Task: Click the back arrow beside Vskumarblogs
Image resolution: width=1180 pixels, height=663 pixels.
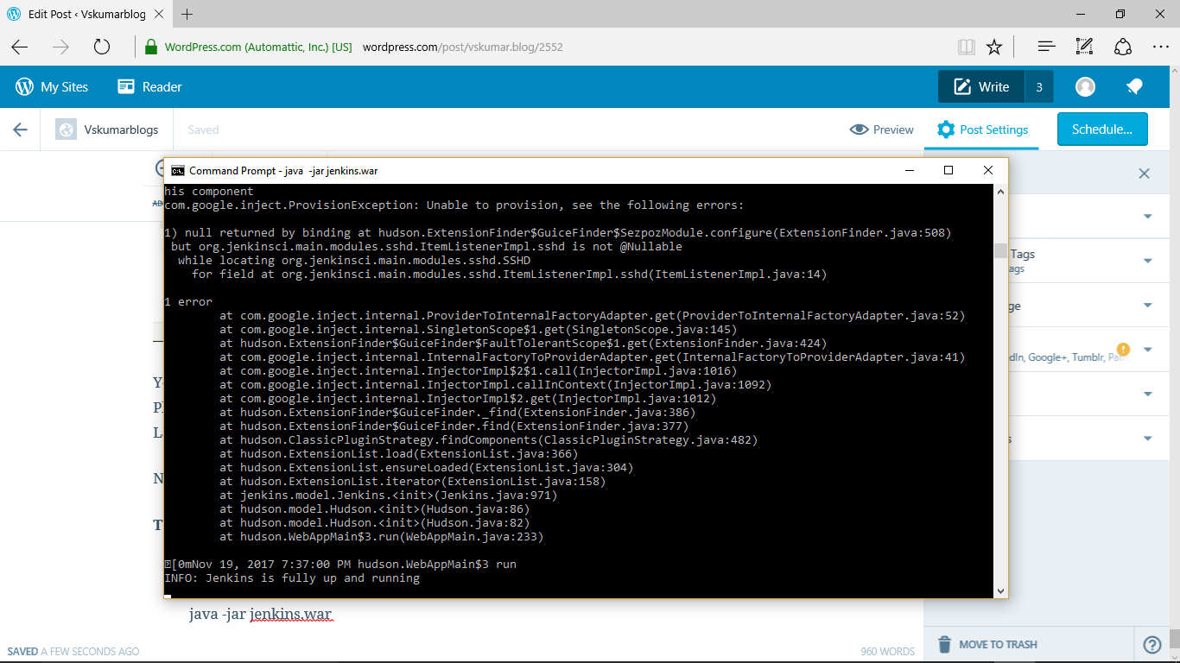Action: (19, 129)
